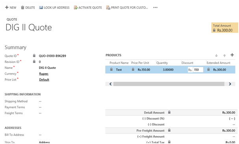Image resolution: width=239 pixels, height=144 pixels.
Task: Click the Print Quote for Customer icon
Action: click(108, 7)
